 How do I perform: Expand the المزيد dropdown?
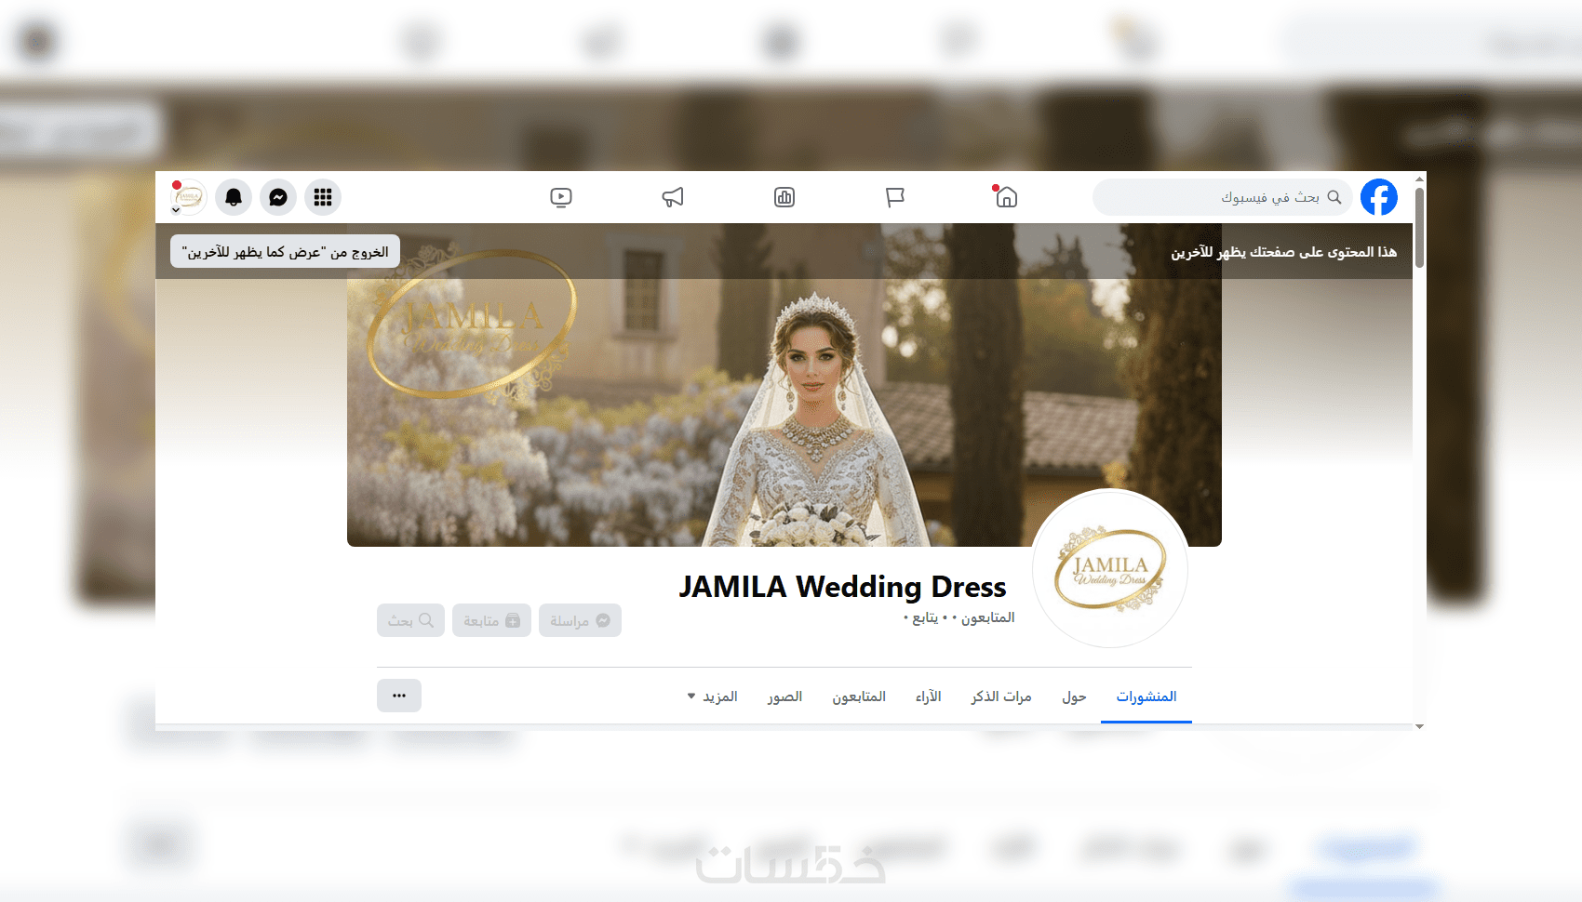pyautogui.click(x=712, y=696)
